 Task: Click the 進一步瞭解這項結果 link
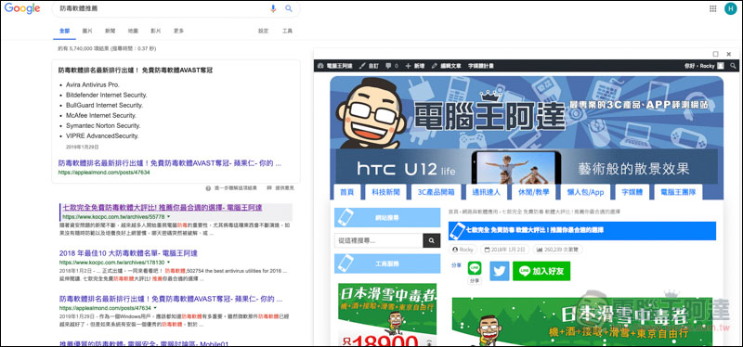tap(236, 188)
